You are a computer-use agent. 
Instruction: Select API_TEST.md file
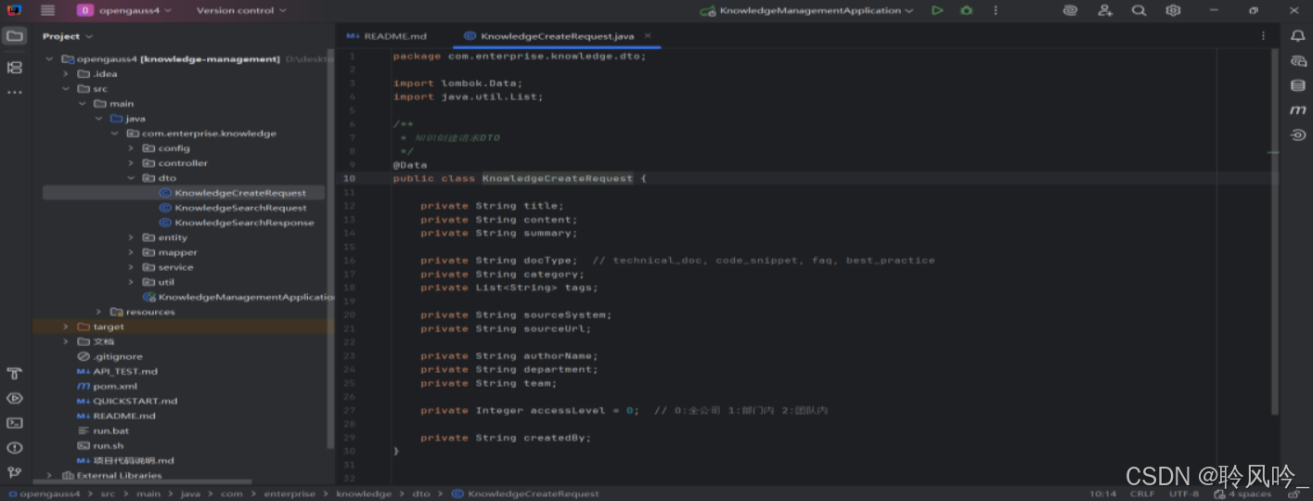[118, 371]
